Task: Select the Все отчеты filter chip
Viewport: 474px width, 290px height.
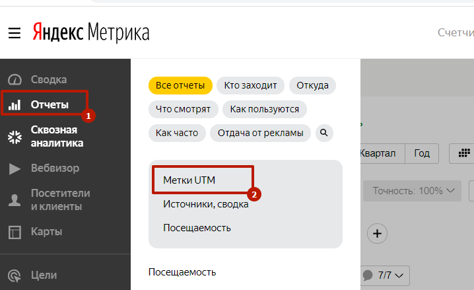Action: click(180, 85)
